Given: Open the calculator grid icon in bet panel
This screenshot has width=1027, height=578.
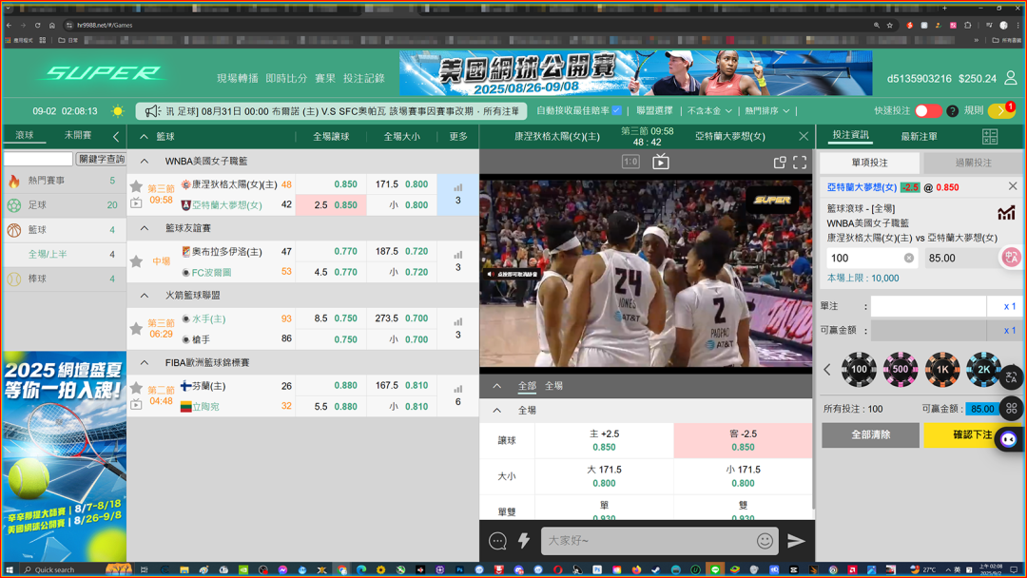Looking at the screenshot, I should tap(990, 136).
